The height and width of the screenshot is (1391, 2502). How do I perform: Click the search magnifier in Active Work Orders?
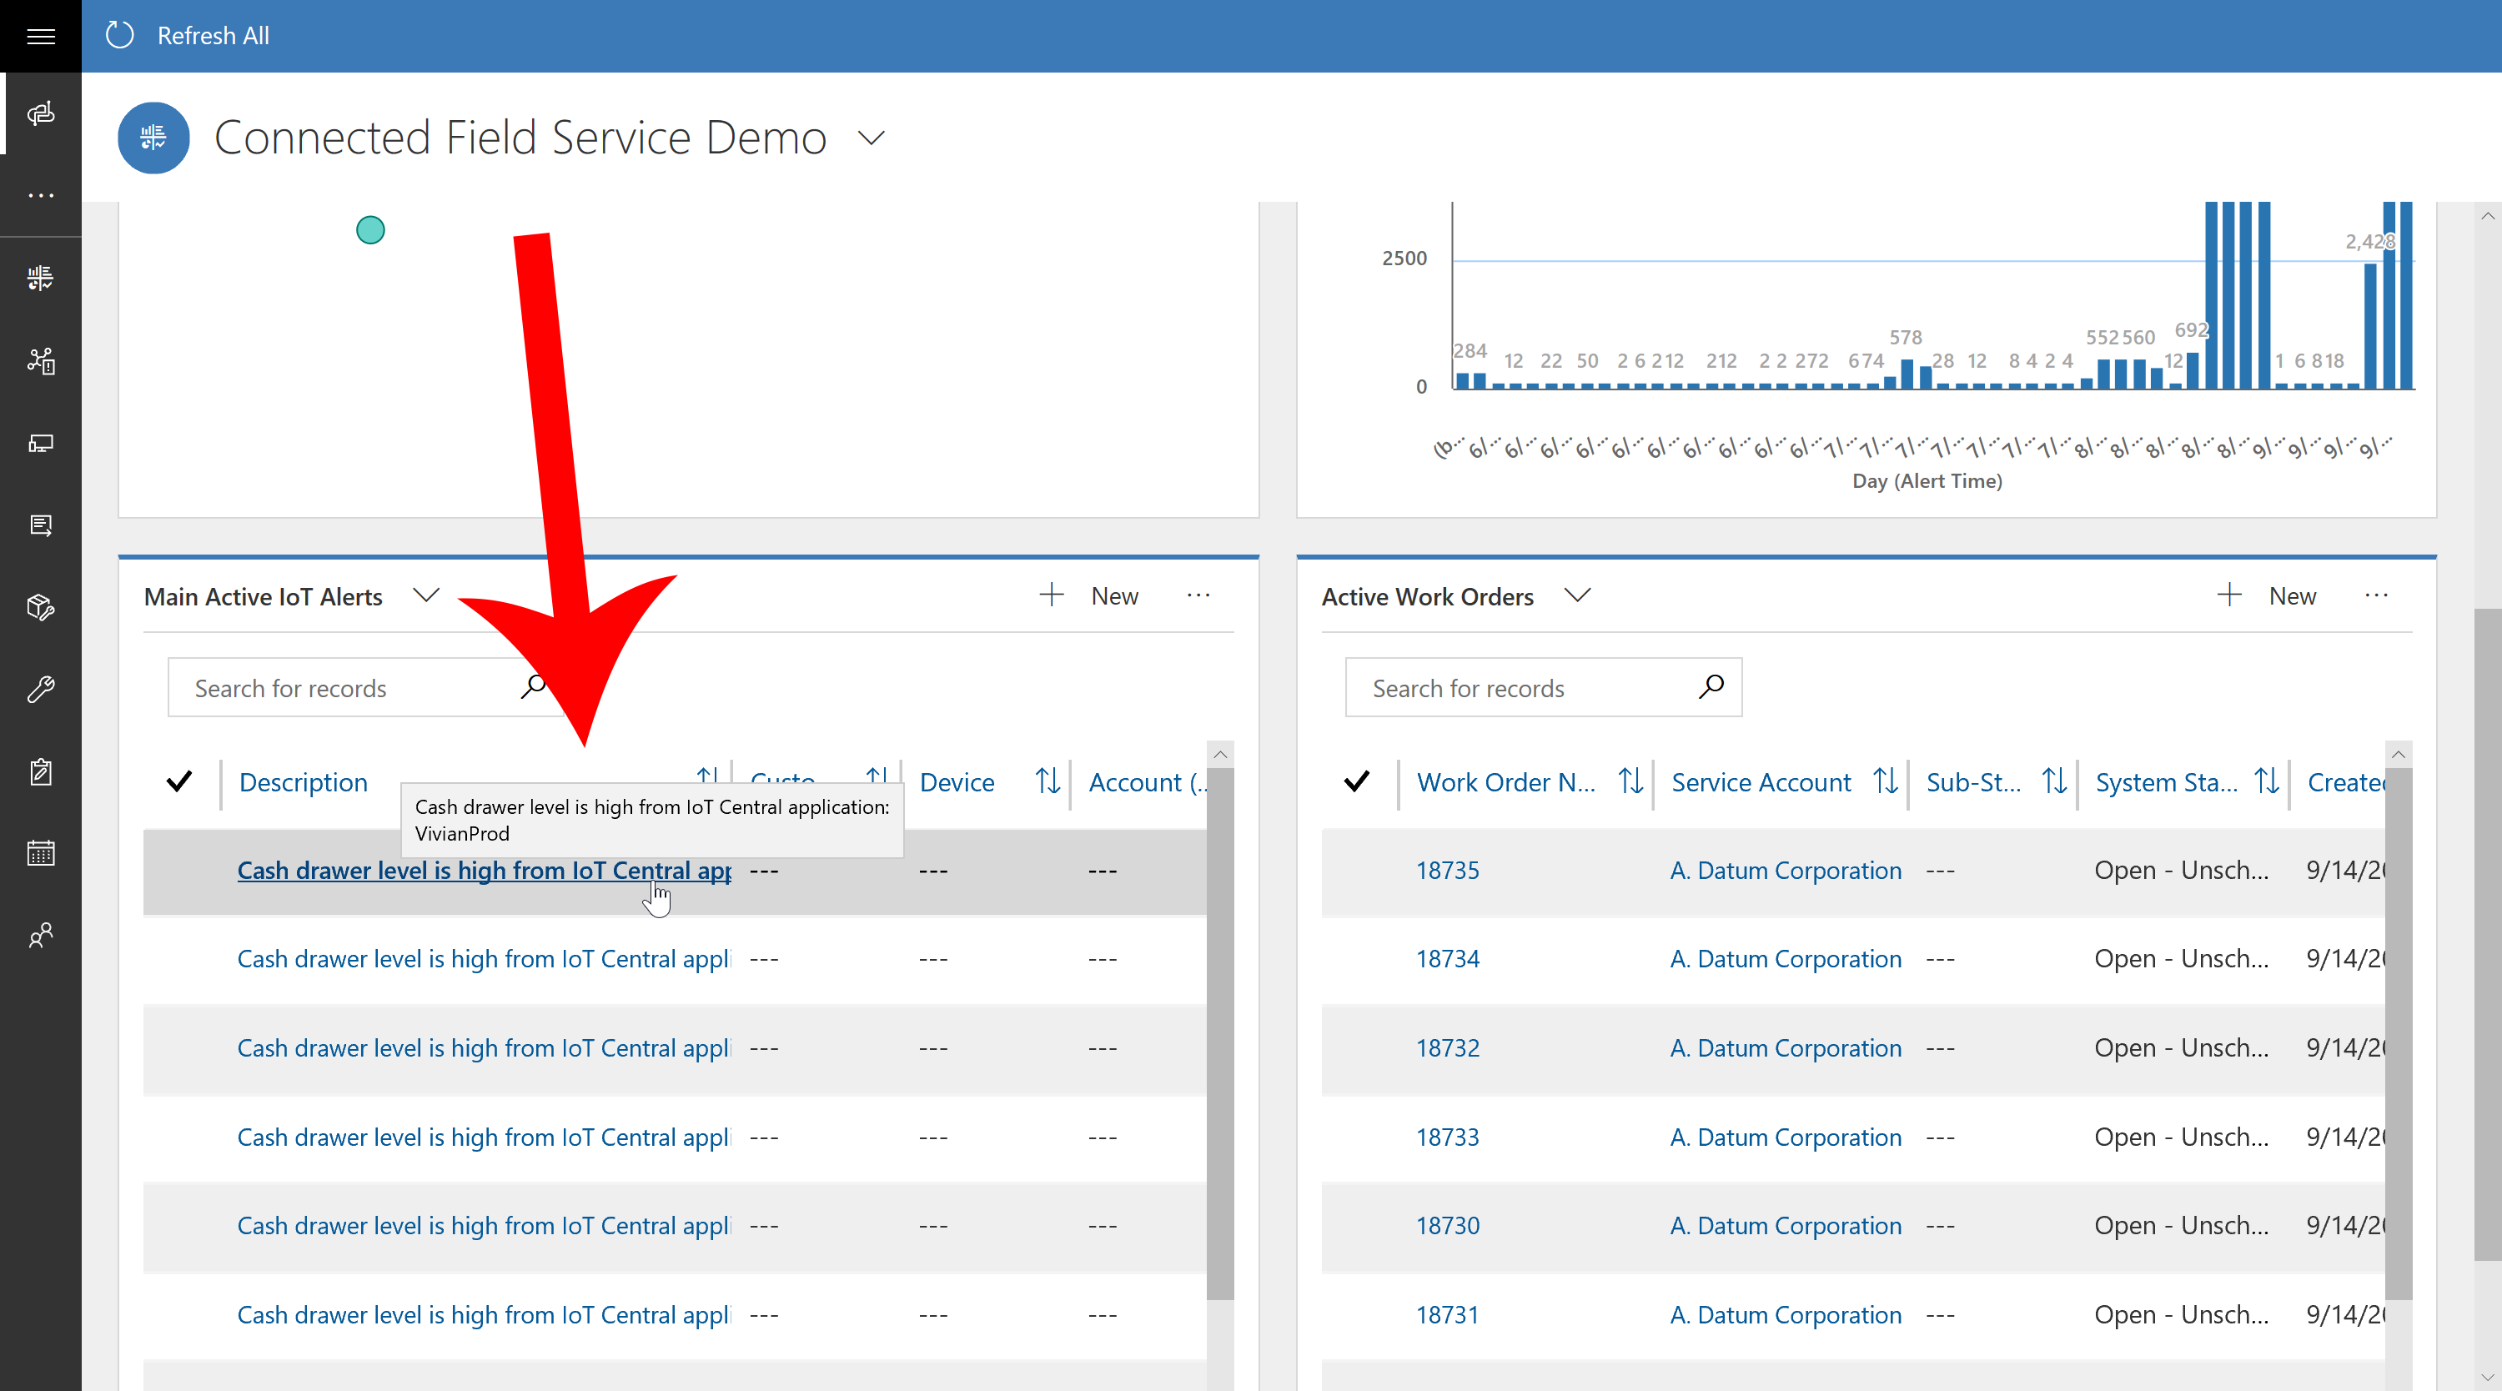(1711, 687)
